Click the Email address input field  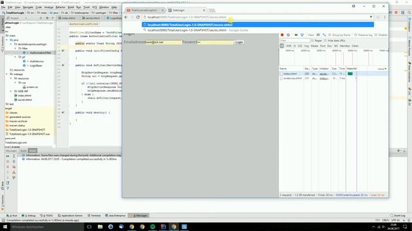click(163, 42)
